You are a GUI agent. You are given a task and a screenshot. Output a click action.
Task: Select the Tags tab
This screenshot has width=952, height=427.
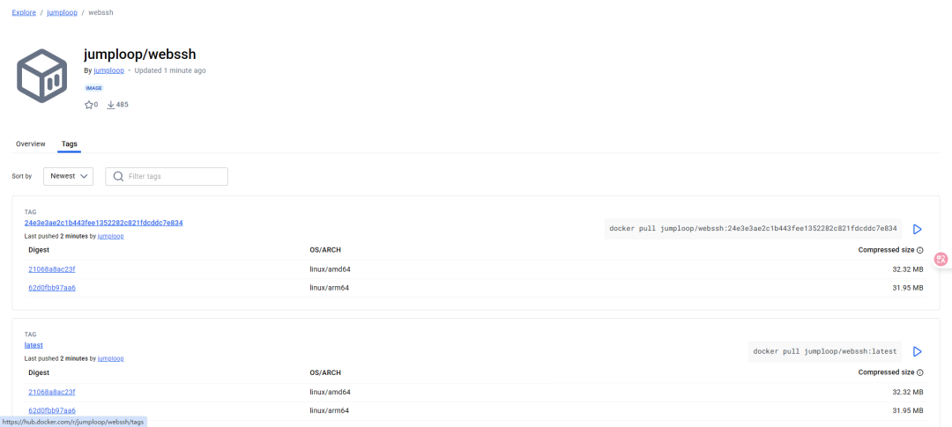(69, 144)
